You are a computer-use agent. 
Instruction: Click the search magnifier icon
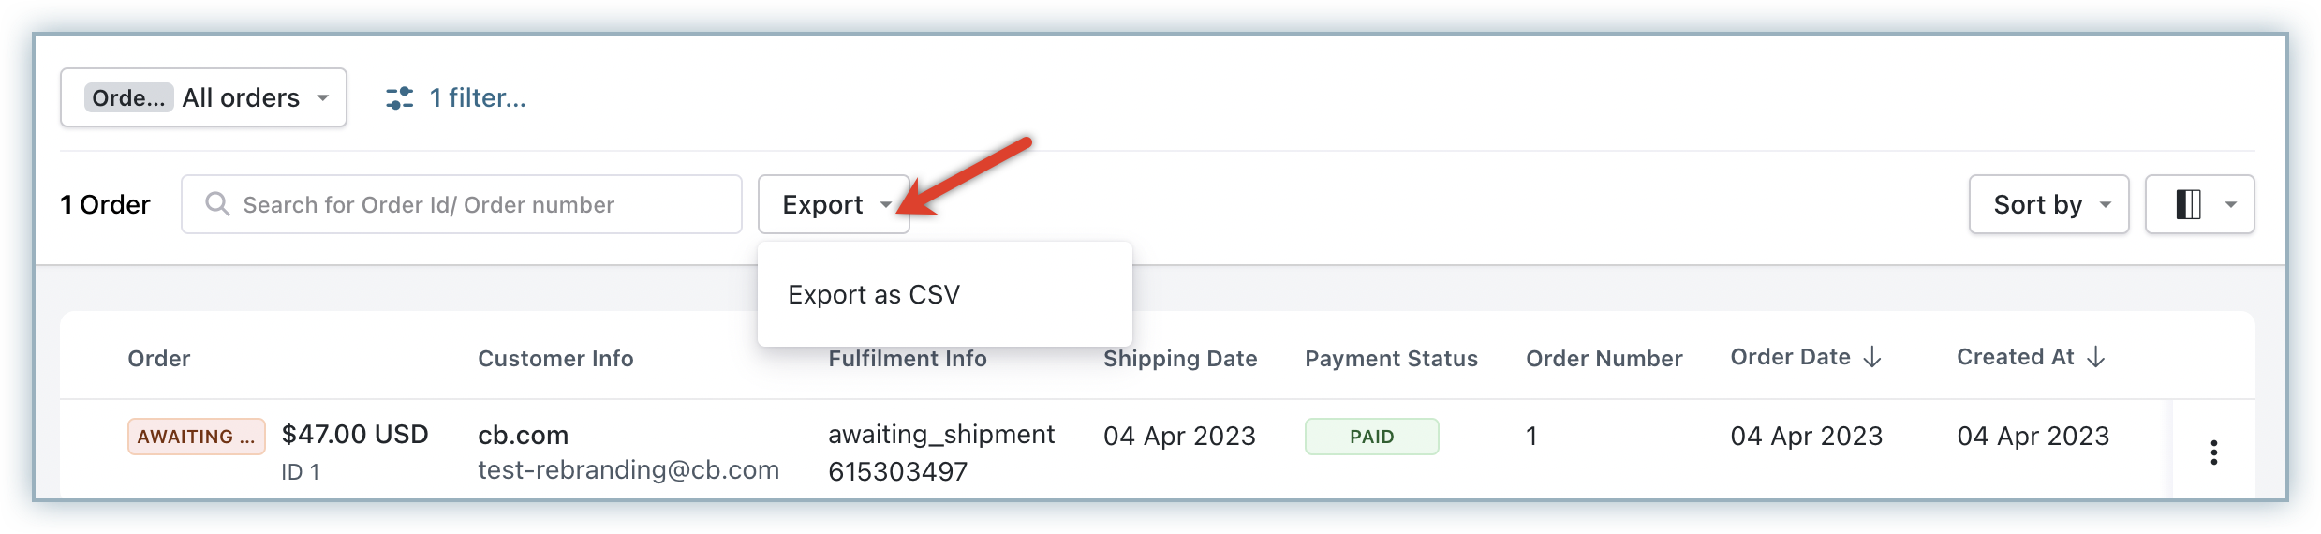pyautogui.click(x=217, y=204)
